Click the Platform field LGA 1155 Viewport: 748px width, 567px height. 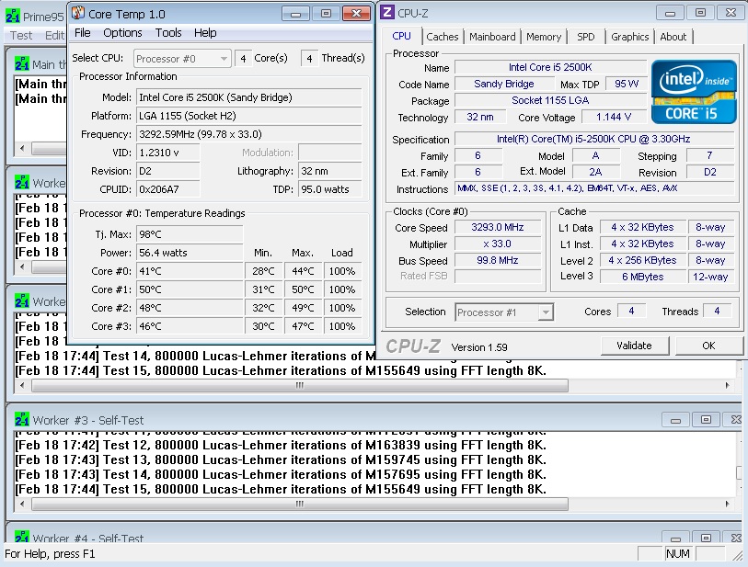[249, 116]
